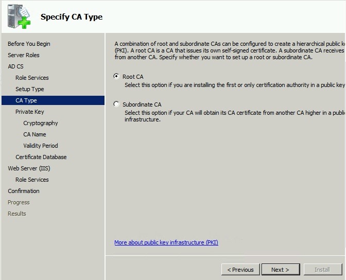
Task: Jump to Private Key step
Action: click(x=29, y=112)
